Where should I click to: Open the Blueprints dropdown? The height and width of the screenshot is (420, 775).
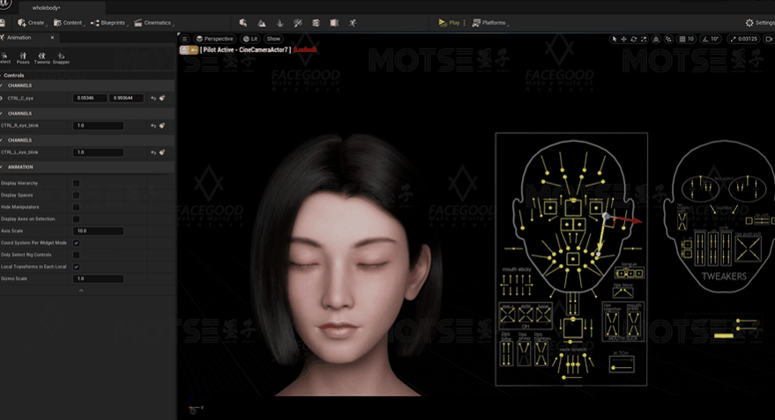(108, 23)
